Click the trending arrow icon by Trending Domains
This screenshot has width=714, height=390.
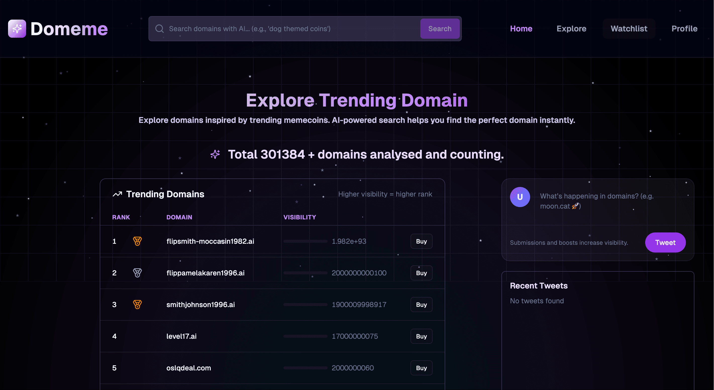click(x=118, y=194)
